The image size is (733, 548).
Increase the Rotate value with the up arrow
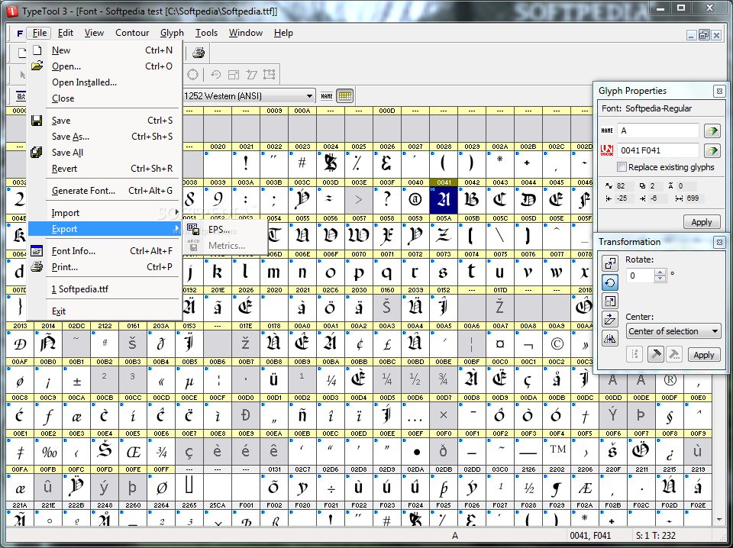click(660, 272)
